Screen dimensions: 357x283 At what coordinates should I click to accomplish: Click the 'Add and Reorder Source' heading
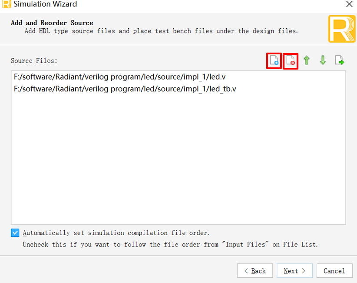click(52, 23)
